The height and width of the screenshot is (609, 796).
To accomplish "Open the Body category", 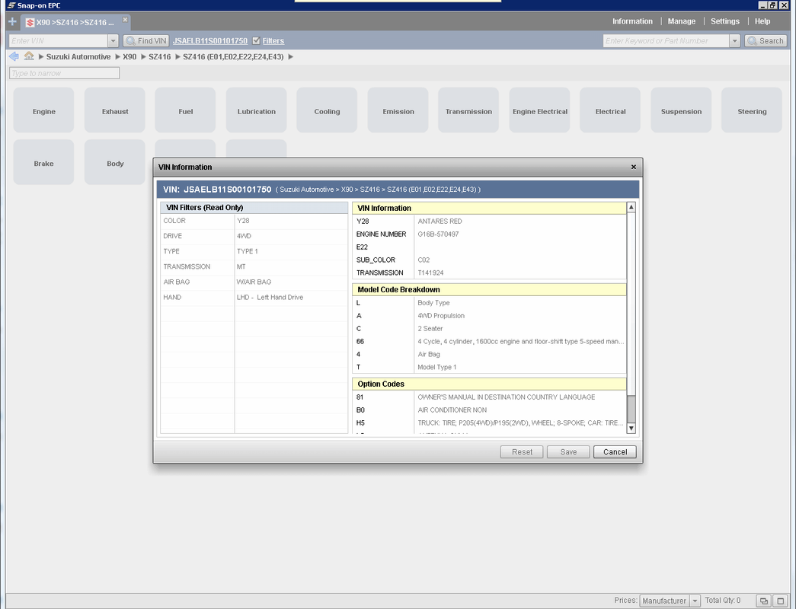I will (x=115, y=162).
